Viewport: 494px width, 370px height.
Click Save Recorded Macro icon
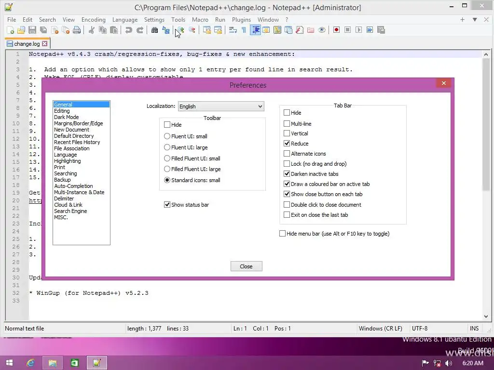tap(381, 30)
